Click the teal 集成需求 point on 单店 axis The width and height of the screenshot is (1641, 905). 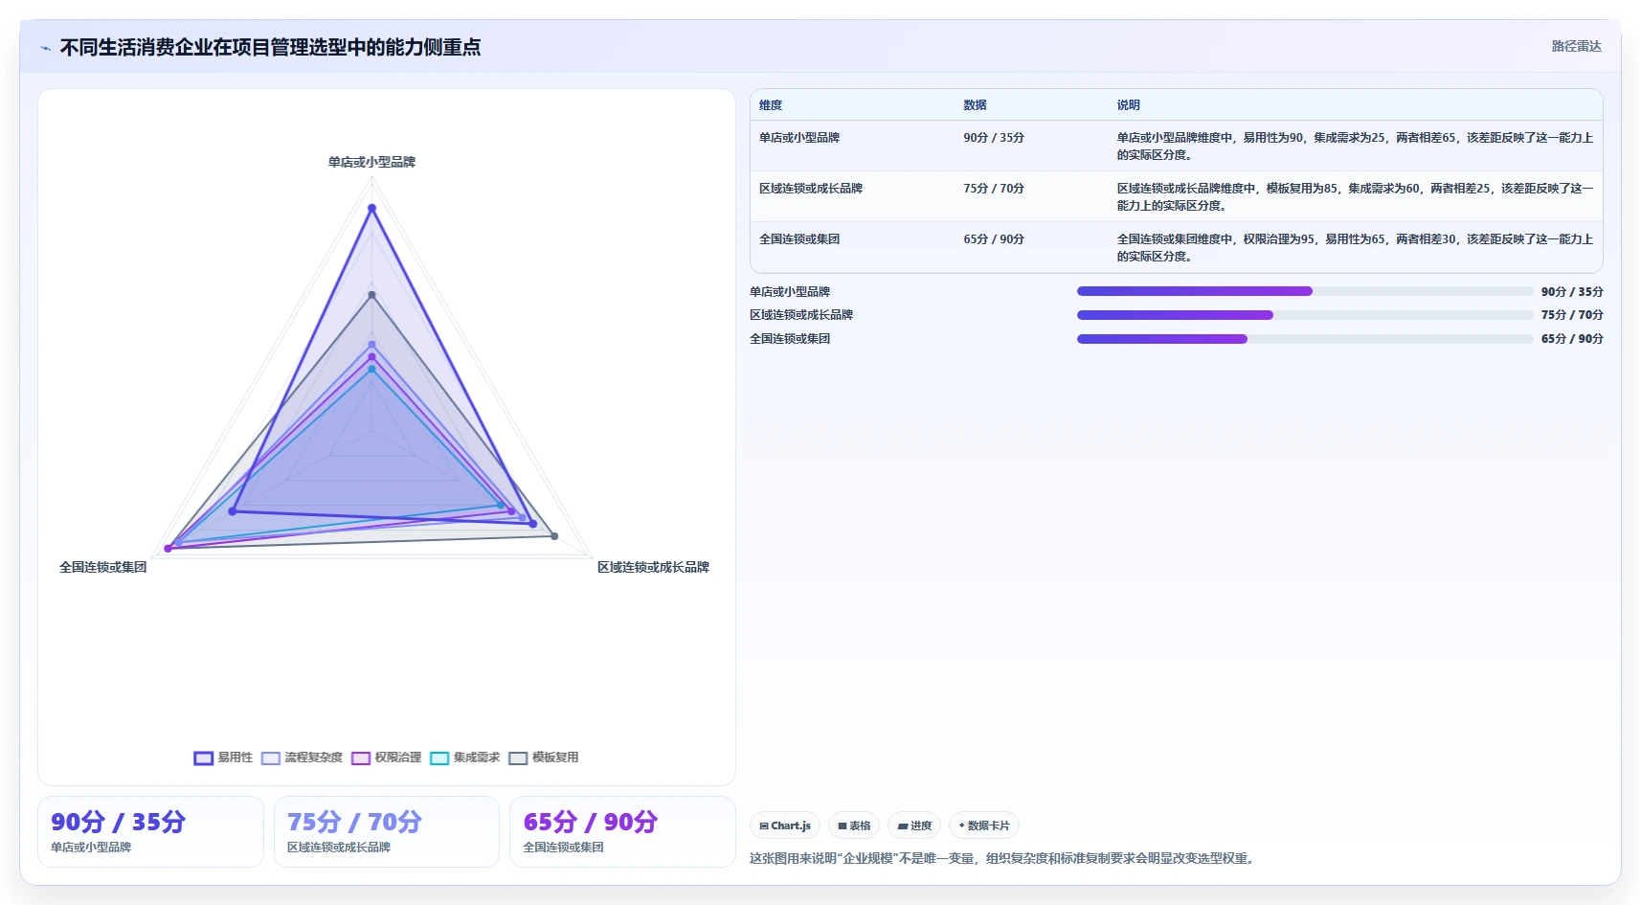[371, 369]
